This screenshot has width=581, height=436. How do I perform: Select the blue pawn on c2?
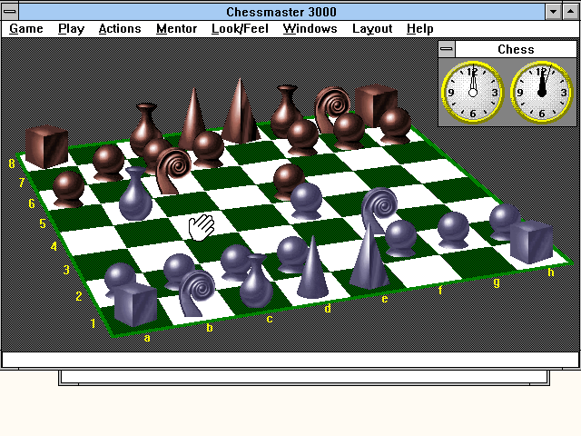point(236,262)
